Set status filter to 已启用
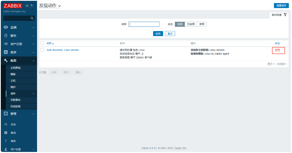This screenshot has width=292, height=153. click(x=191, y=24)
